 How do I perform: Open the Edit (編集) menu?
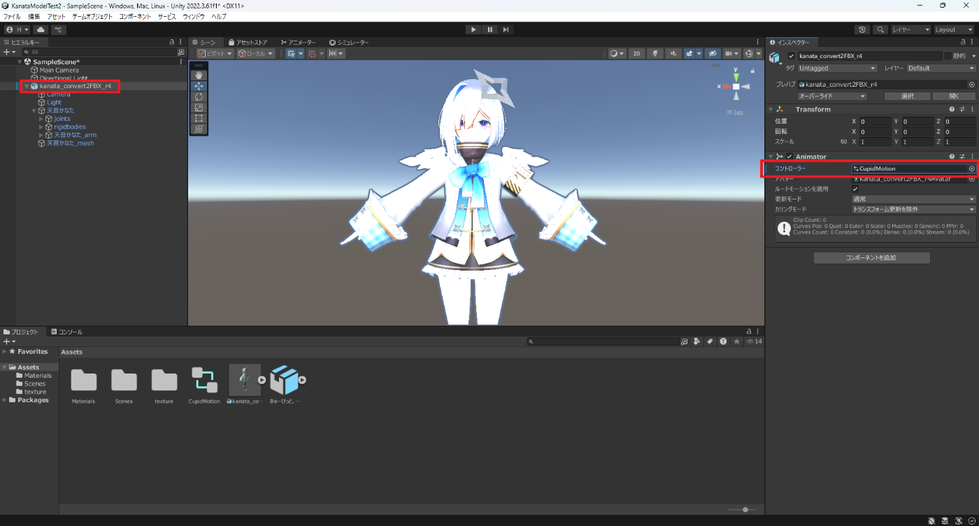pos(34,16)
